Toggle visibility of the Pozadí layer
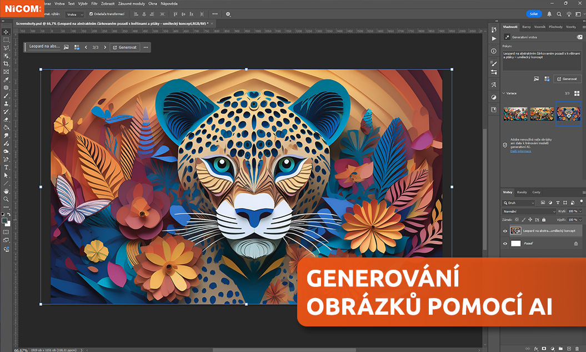This screenshot has width=586, height=352. click(x=505, y=244)
